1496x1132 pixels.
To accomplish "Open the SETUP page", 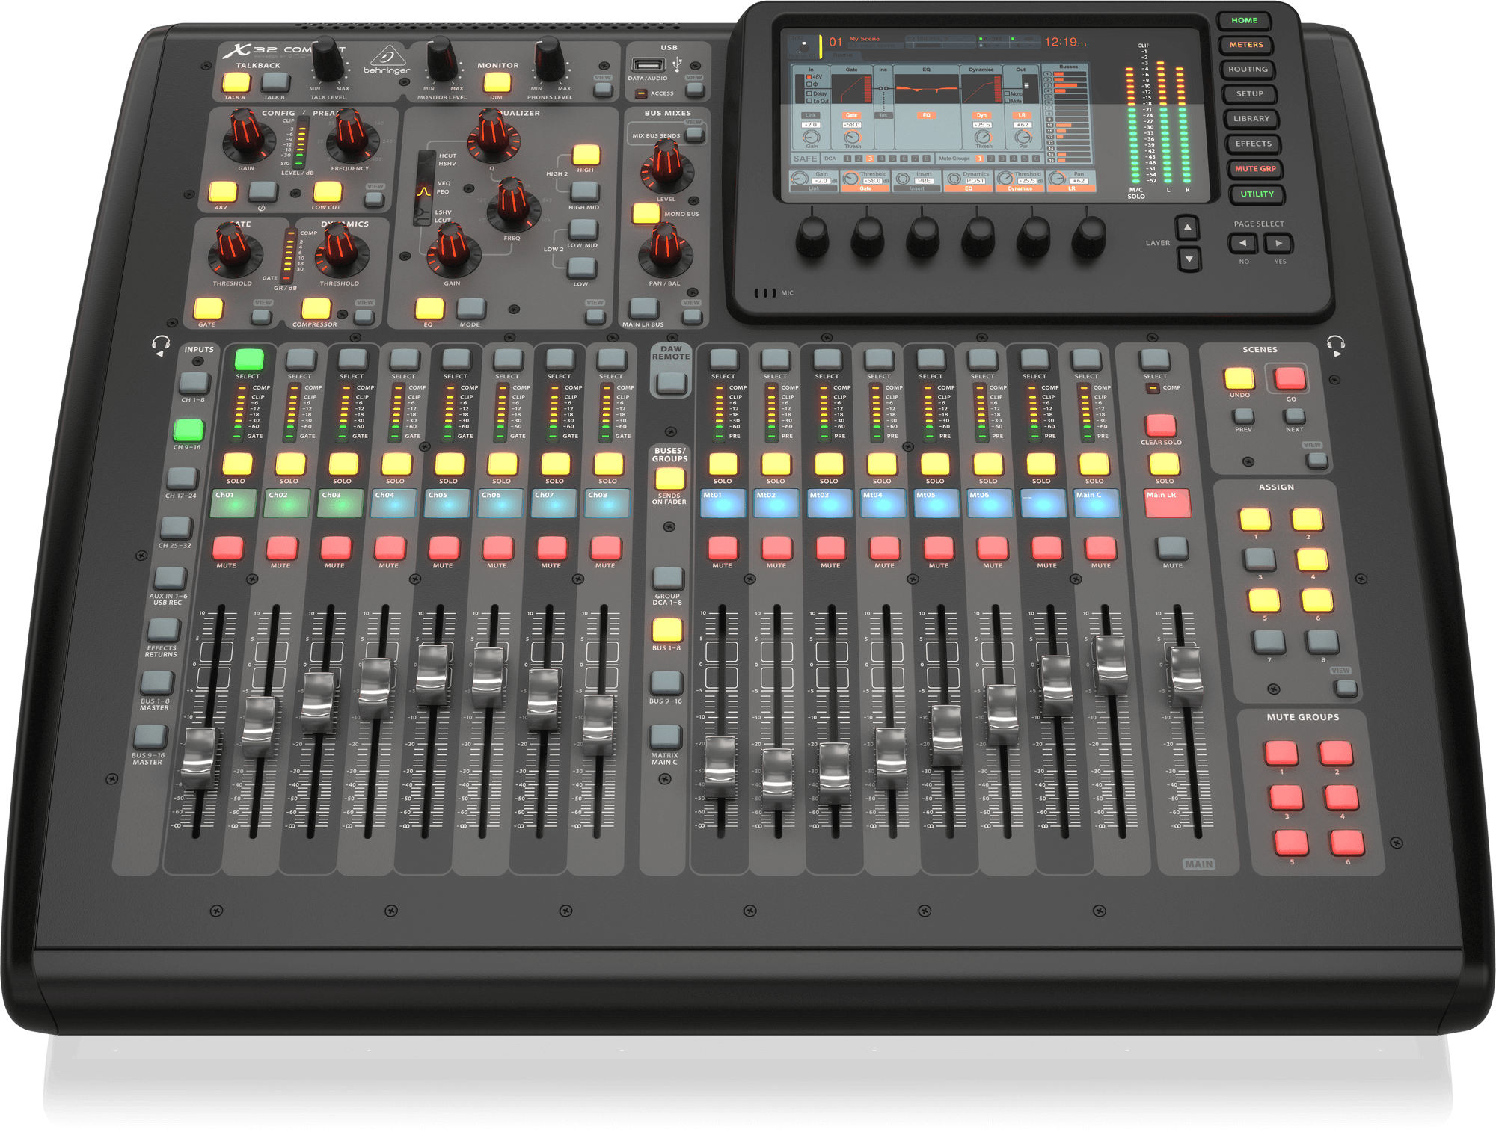I will pyautogui.click(x=1250, y=94).
